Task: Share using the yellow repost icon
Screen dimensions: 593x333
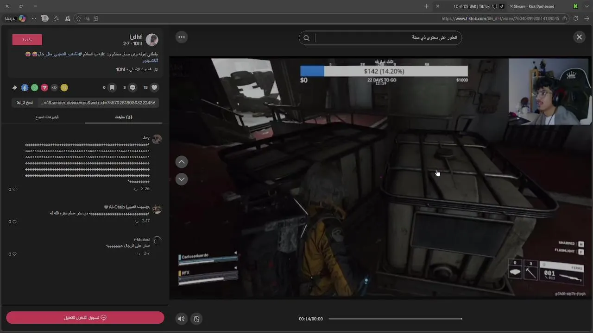Action: [x=64, y=87]
